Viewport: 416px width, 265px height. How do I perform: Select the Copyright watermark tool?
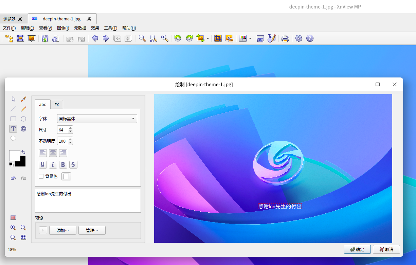click(23, 129)
